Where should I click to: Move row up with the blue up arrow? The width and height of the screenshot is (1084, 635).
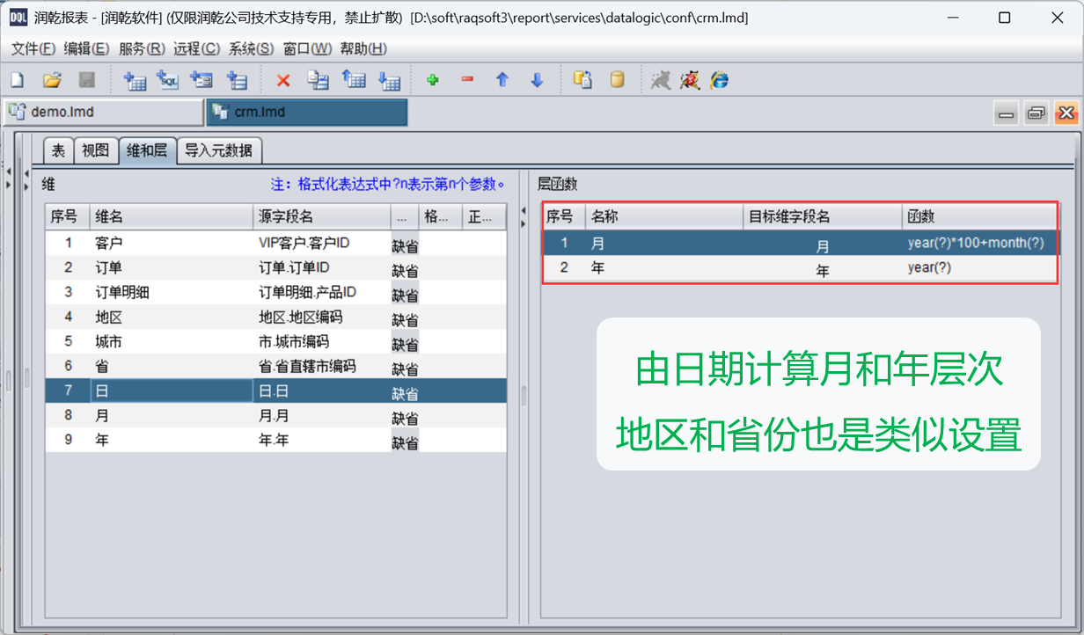(x=502, y=80)
